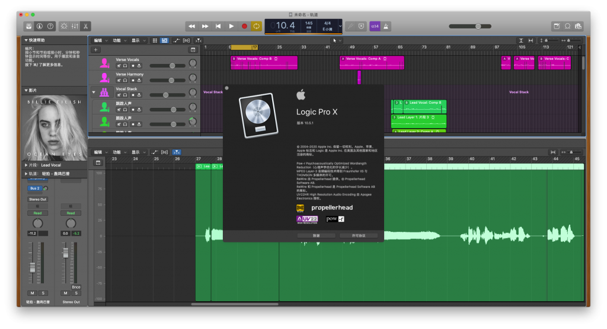Add a new track with the plus button
The width and height of the screenshot is (607, 329).
[95, 50]
